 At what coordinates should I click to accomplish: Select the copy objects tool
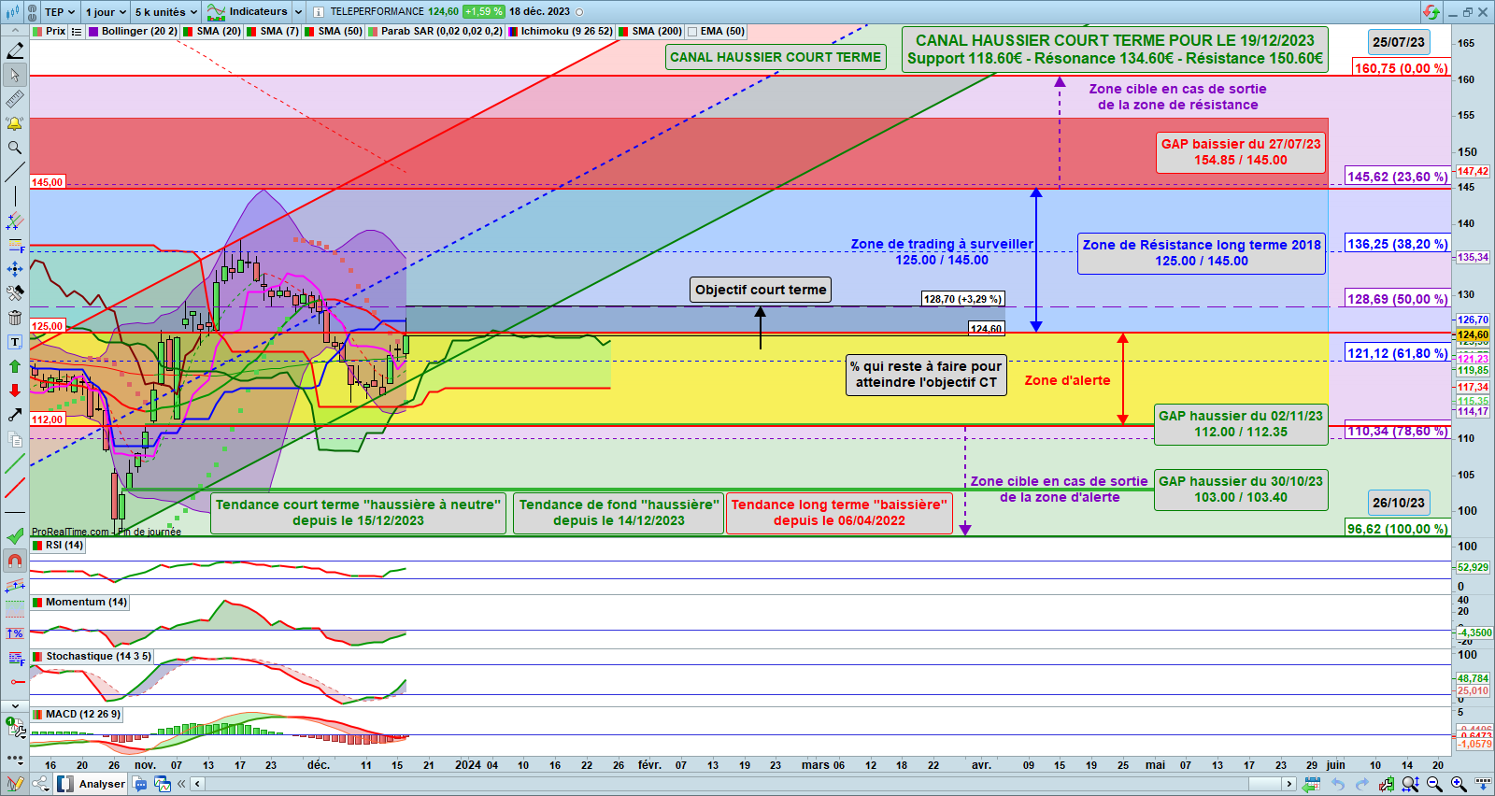coord(15,439)
